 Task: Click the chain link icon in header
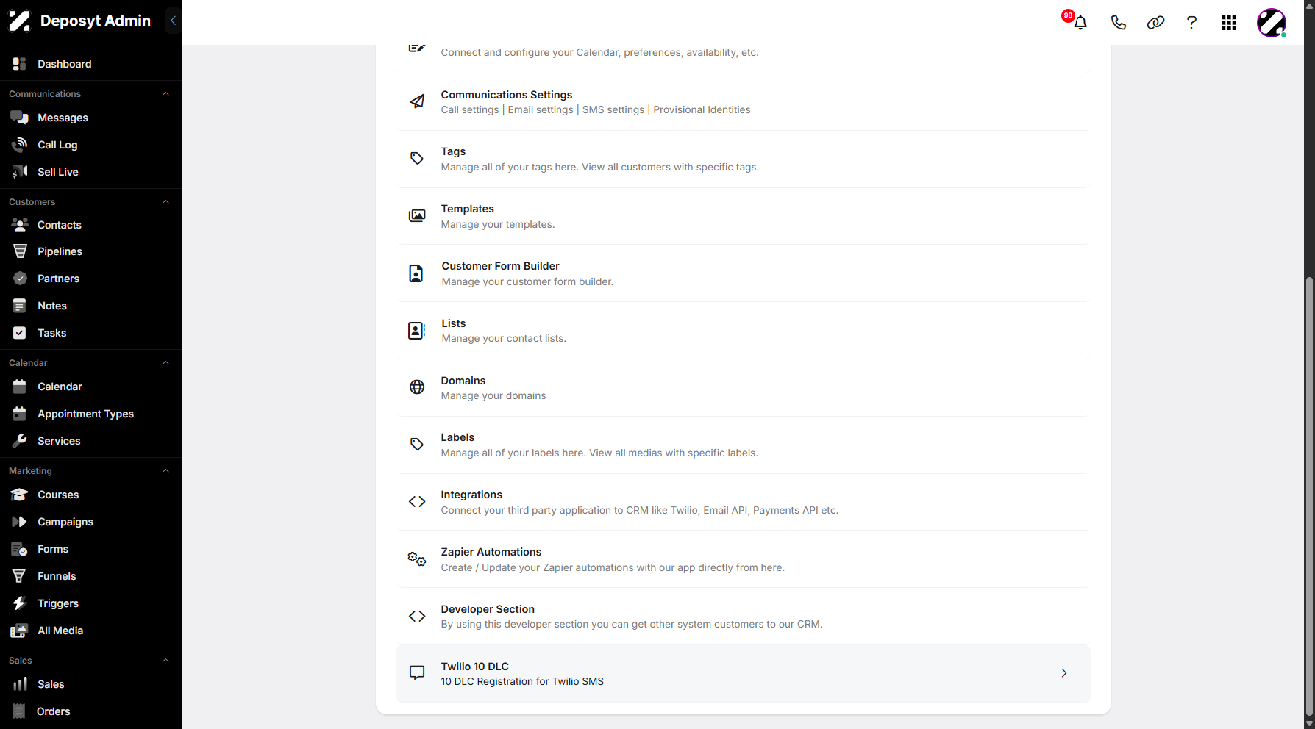(1155, 23)
